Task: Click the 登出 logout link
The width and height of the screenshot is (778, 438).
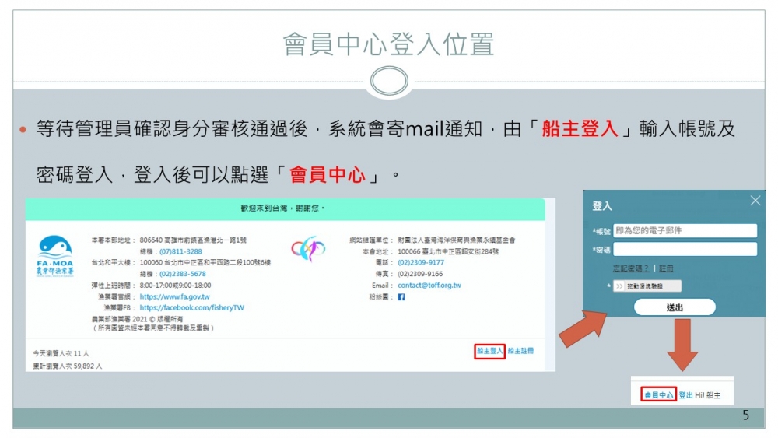Action: click(685, 395)
